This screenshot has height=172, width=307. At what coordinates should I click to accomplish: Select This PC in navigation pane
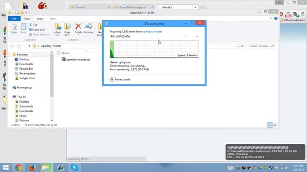pos(19,97)
